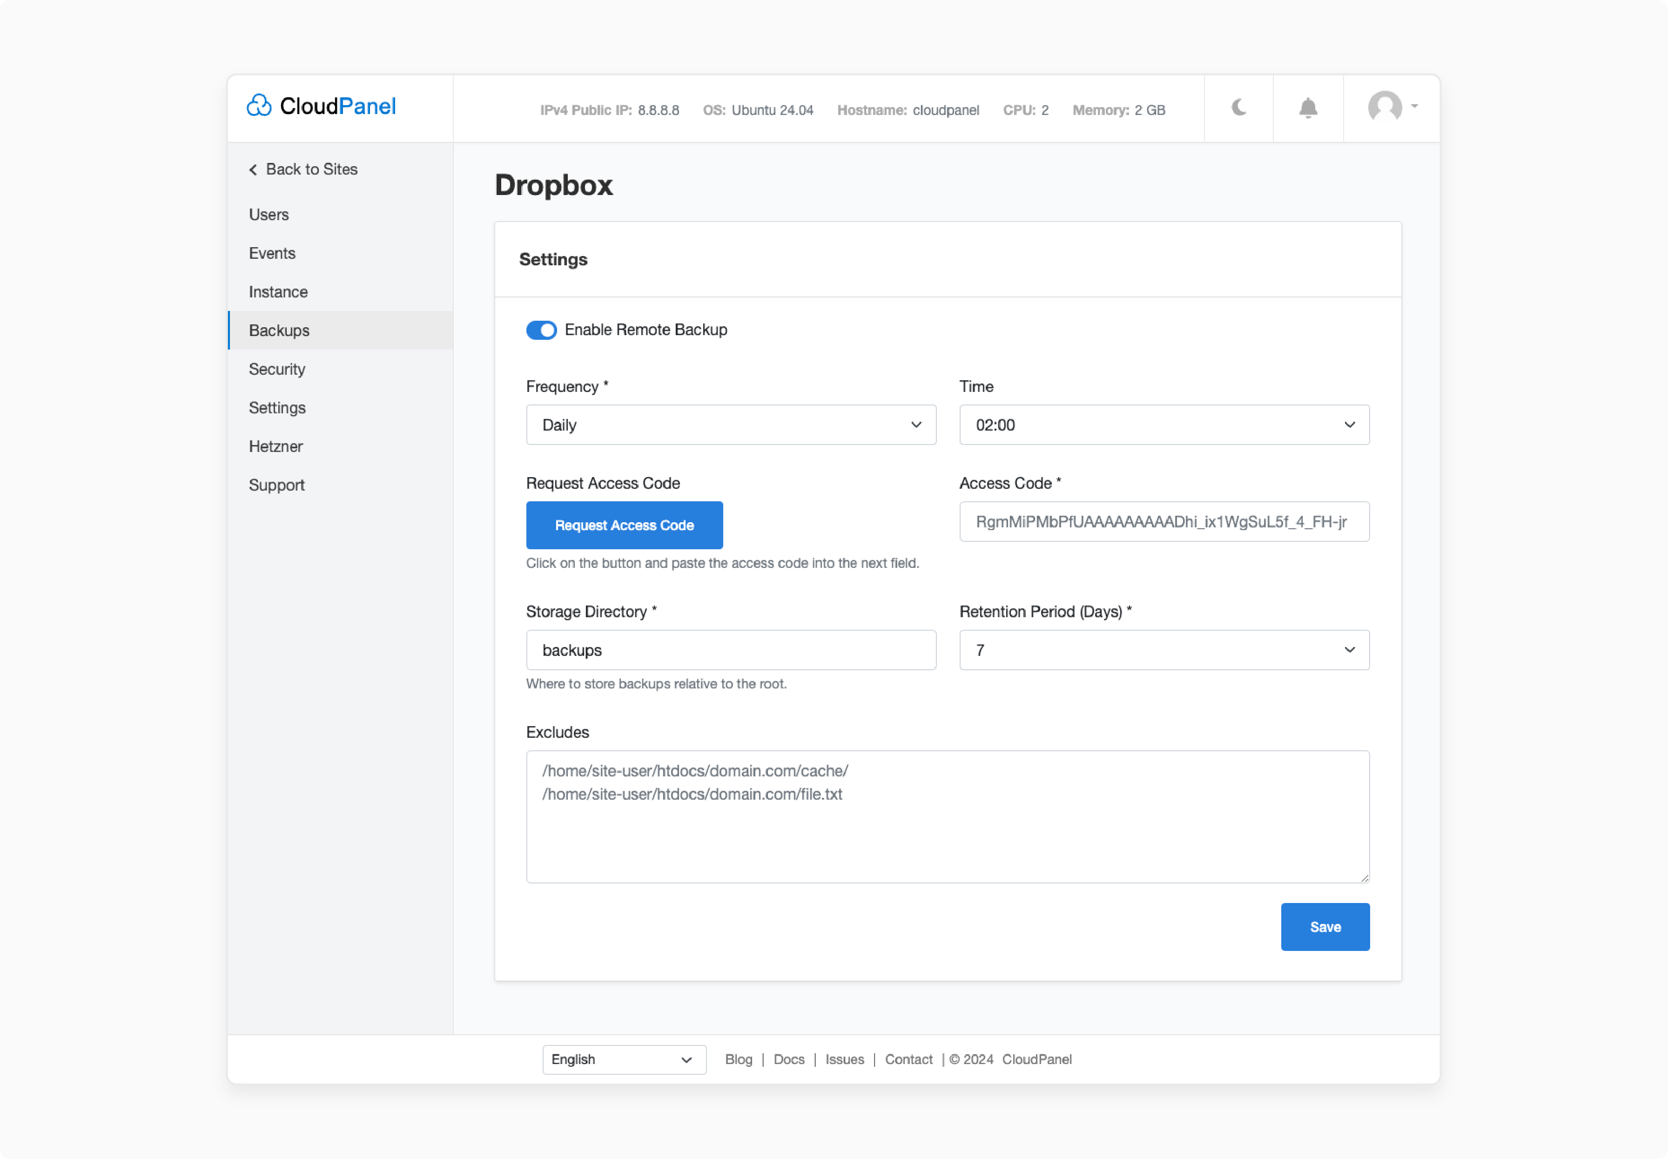This screenshot has width=1668, height=1159.
Task: Open the Docs footer link
Action: point(788,1059)
